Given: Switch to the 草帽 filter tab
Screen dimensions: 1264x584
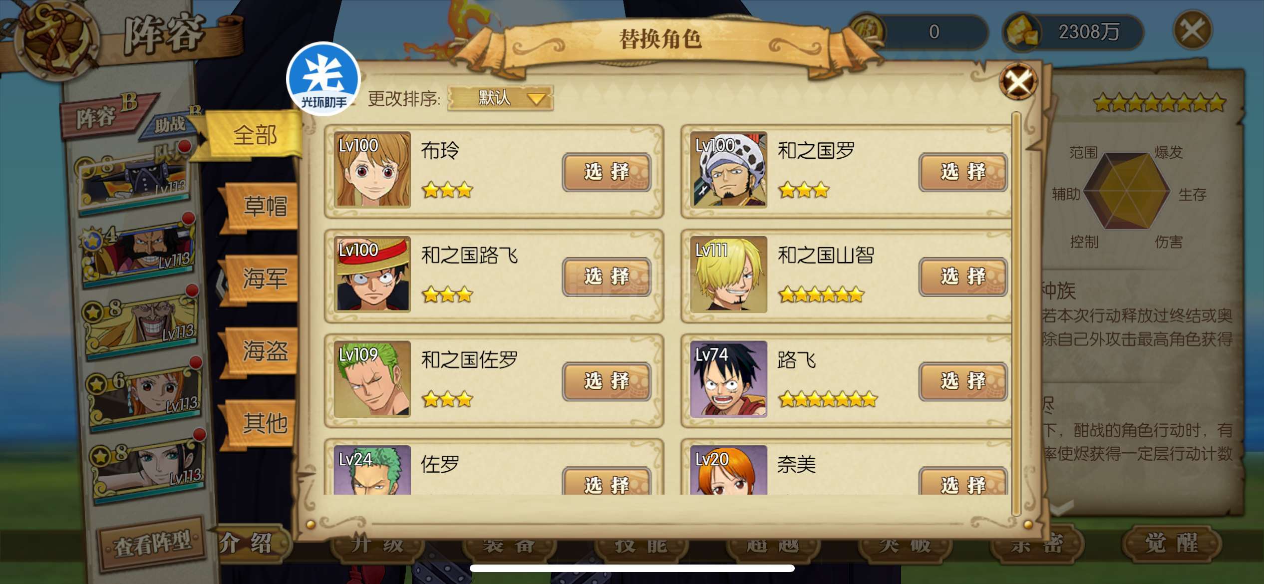Looking at the screenshot, I should point(261,207).
